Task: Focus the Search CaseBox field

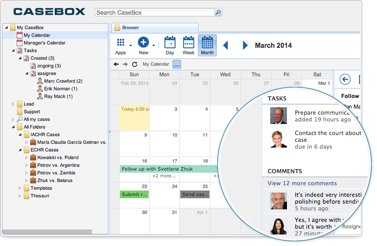Action: [x=155, y=12]
